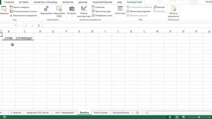Toggle Режим конструктора design mode
The image size is (212, 119).
84,12
